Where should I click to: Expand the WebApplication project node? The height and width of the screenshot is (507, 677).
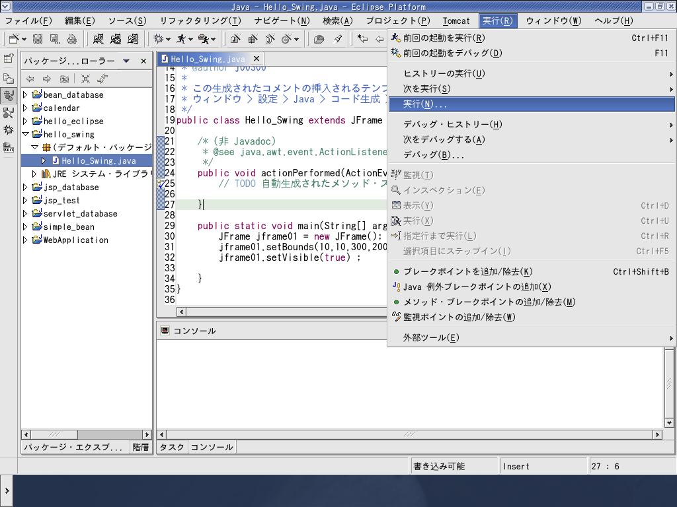[25, 240]
